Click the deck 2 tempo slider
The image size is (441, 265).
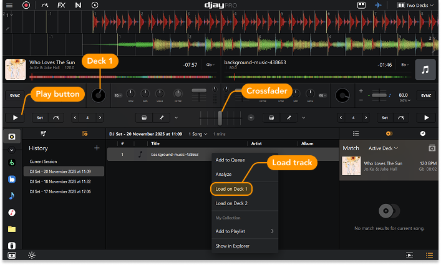[x=379, y=95]
